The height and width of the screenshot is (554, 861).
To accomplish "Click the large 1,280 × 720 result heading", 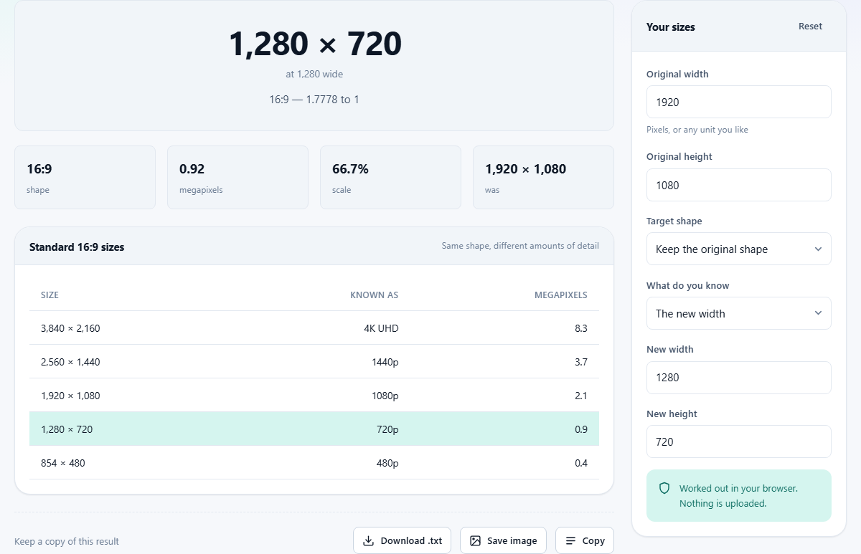I will coord(315,44).
